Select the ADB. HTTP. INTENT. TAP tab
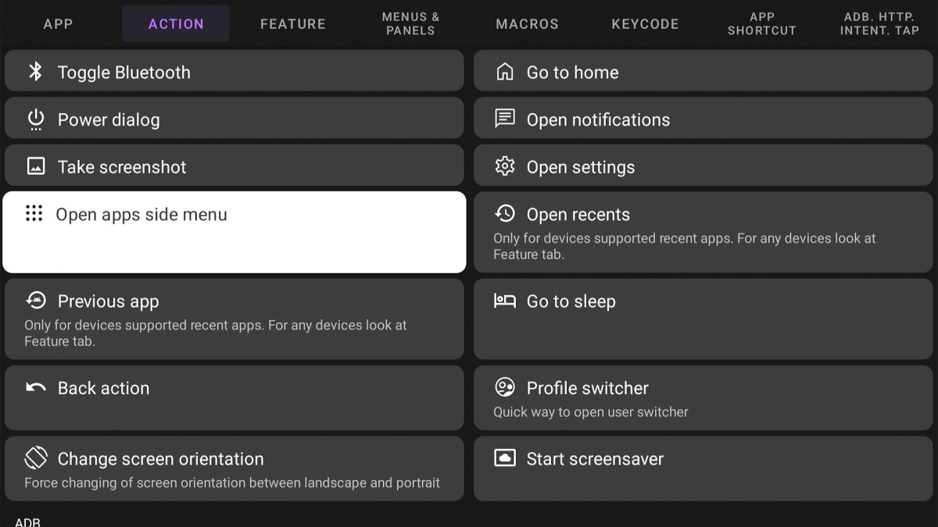The width and height of the screenshot is (938, 527). coord(879,23)
